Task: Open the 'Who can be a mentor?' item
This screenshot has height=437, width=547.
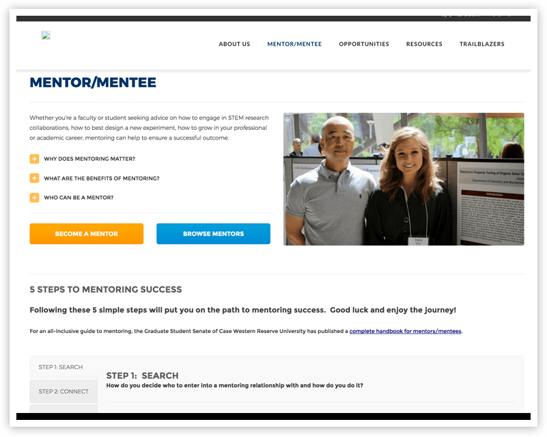Action: [79, 198]
